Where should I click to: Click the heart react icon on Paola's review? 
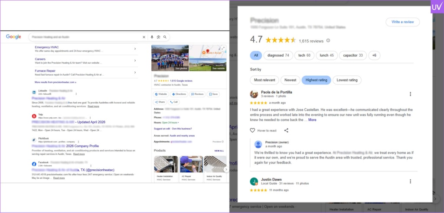(x=253, y=130)
